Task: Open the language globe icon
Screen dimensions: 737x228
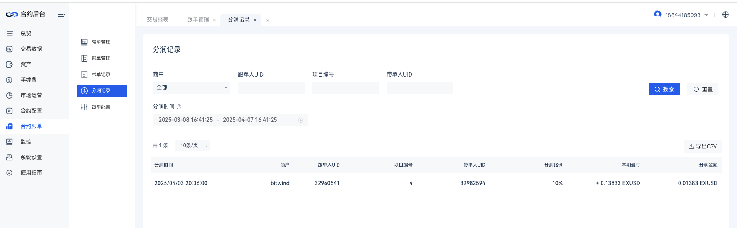Action: (725, 15)
